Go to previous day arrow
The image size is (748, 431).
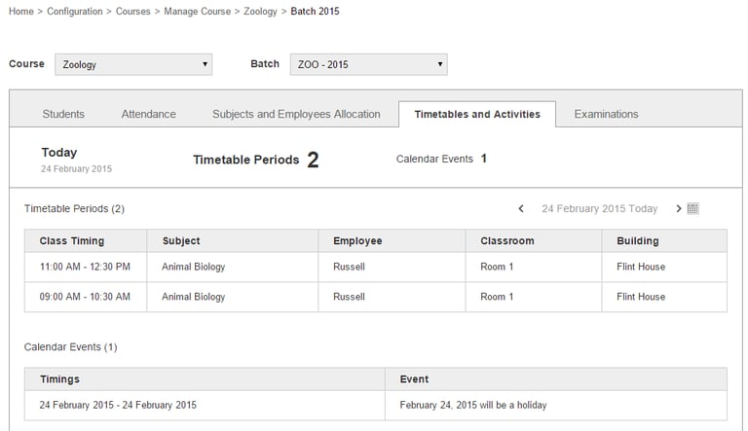click(x=521, y=208)
